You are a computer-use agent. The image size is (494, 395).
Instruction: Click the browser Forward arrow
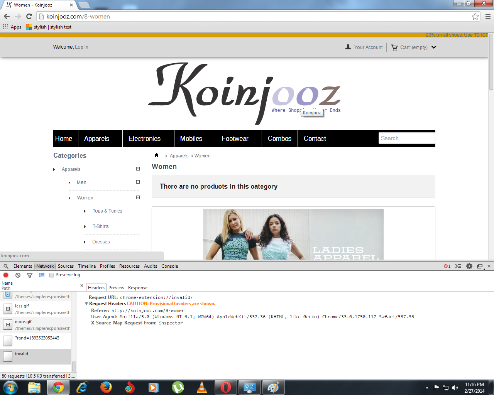coord(18,16)
